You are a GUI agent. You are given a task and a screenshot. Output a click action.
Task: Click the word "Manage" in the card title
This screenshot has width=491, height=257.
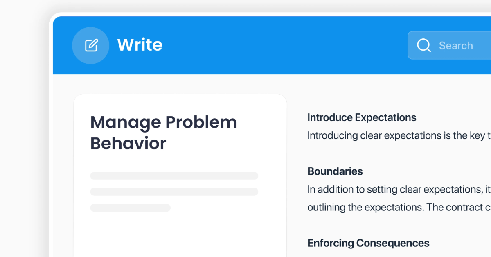(x=126, y=123)
